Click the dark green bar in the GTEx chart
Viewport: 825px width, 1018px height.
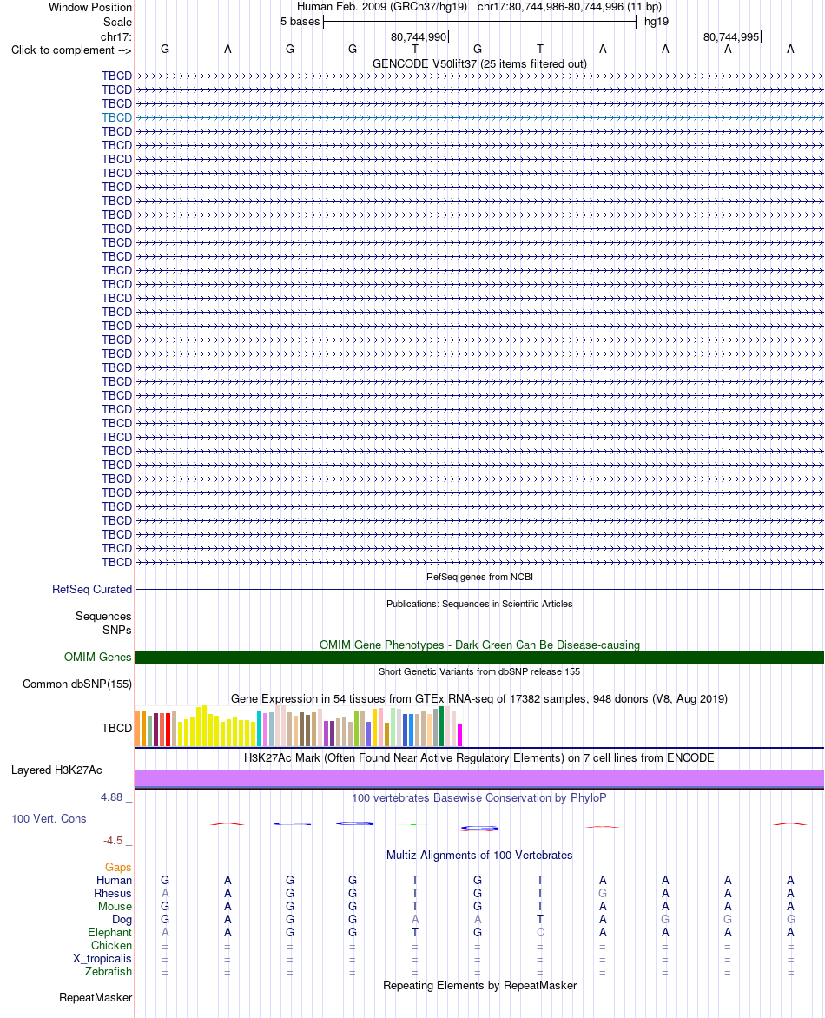pos(442,726)
